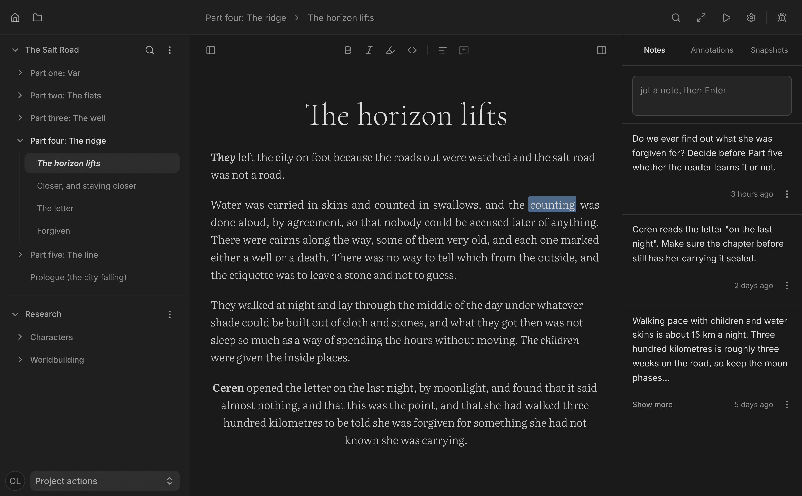802x496 pixels.
Task: Switch to the Snapshots tab
Action: 769,50
